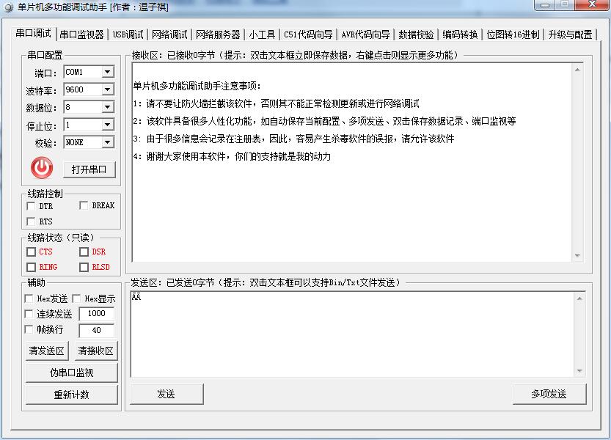The height and width of the screenshot is (440, 611).
Task: Click the red power icon
Action: click(x=42, y=168)
